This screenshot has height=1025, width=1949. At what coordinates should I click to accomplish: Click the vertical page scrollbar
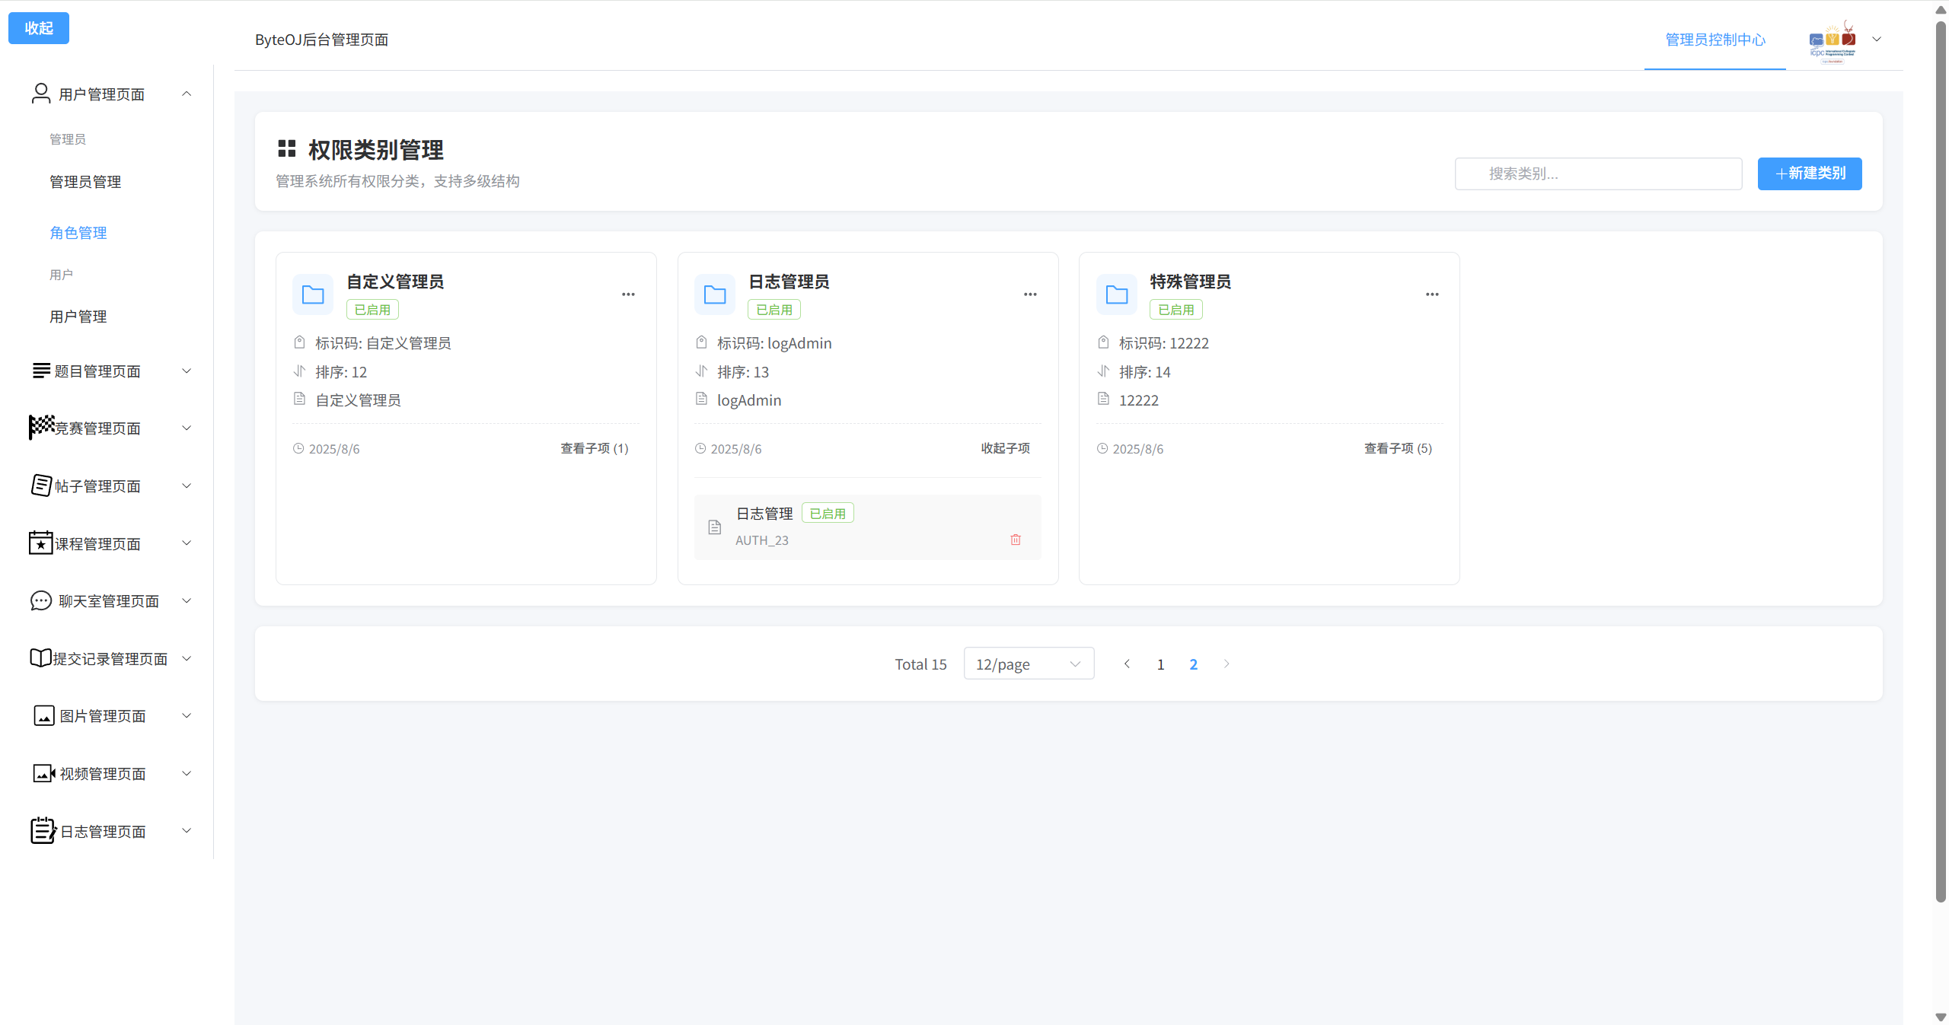pyautogui.click(x=1941, y=457)
